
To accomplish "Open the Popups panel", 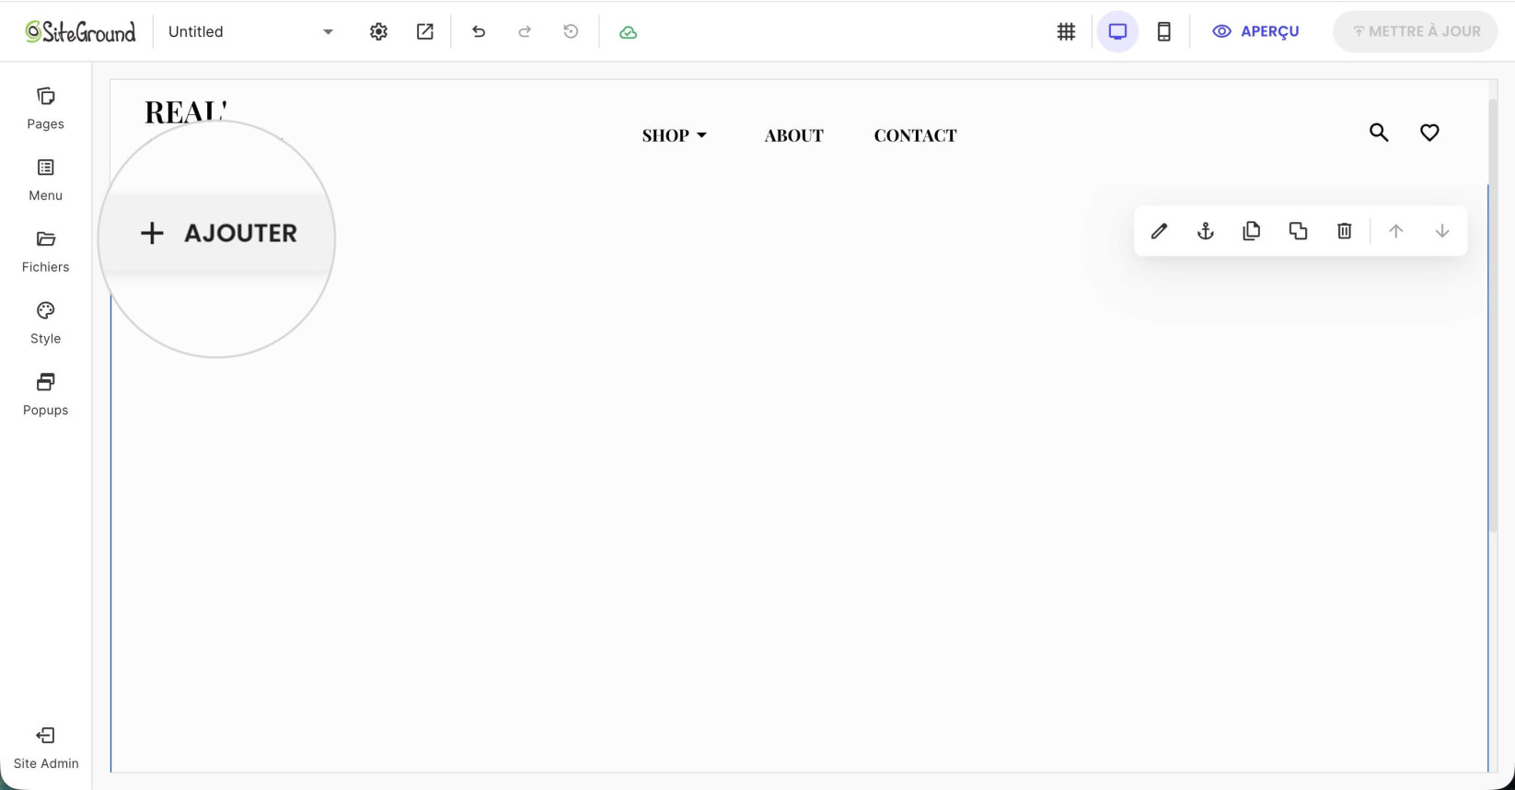I will (45, 395).
